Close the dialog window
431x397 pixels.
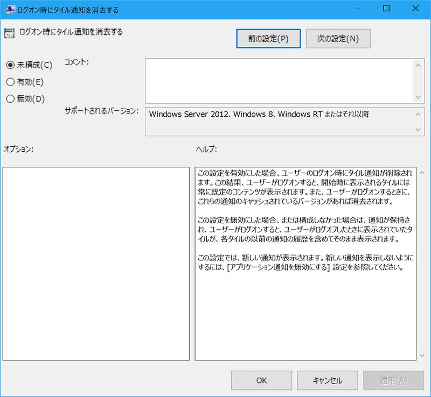click(x=415, y=9)
